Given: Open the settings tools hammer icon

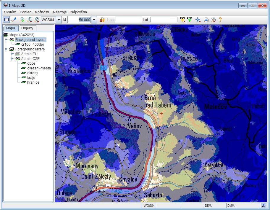Looking at the screenshot, I should coord(213,20).
